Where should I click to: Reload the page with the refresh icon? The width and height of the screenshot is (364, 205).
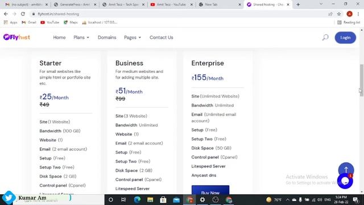pyautogui.click(x=23, y=14)
